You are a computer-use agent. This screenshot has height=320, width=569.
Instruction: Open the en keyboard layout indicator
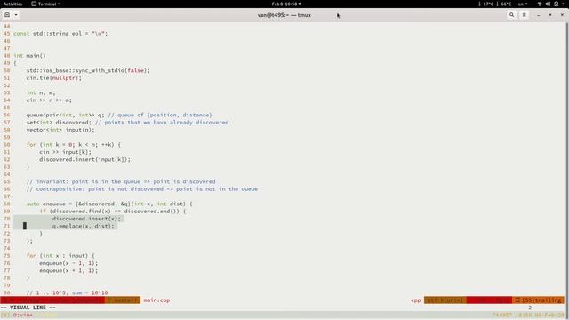pos(523,4)
